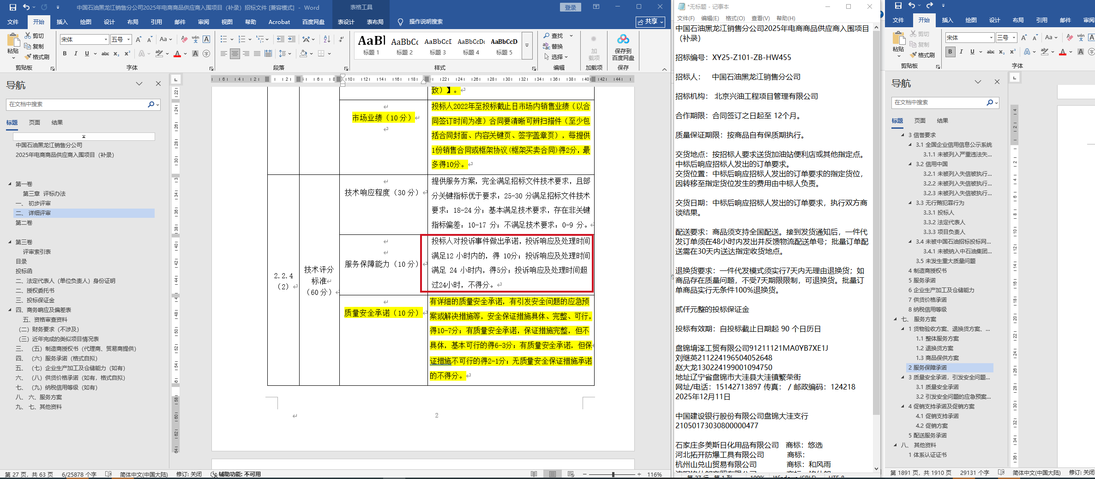
Task: Click the zoom slider in left Word status bar
Action: (613, 474)
